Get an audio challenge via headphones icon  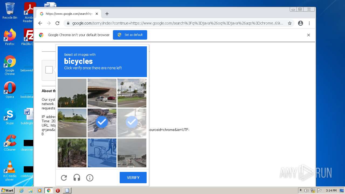pos(77,178)
